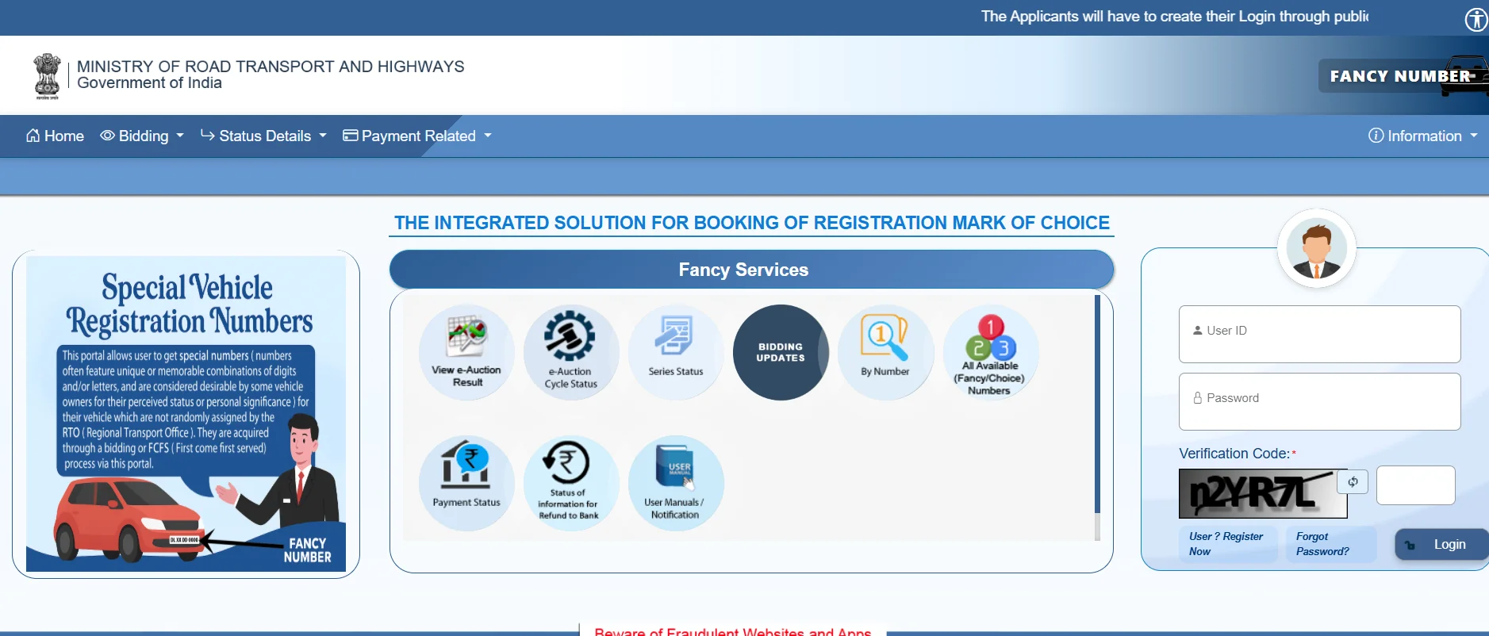Search fancy numbers By Number
The height and width of the screenshot is (636, 1489).
(x=885, y=352)
